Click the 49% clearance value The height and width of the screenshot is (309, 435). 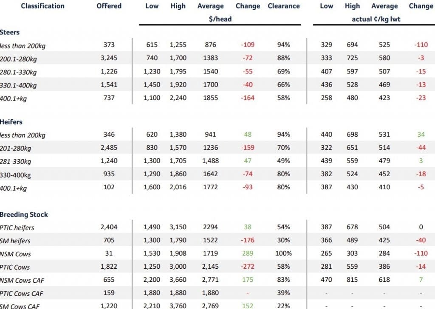[x=283, y=161]
